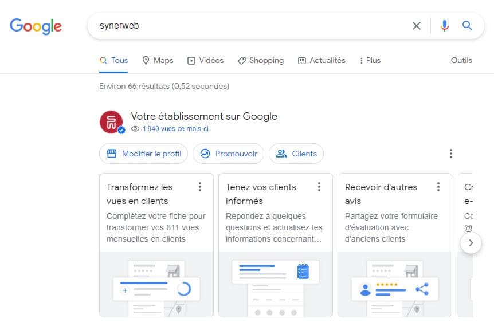Open the Actualités tab
The image size is (494, 326).
322,61
